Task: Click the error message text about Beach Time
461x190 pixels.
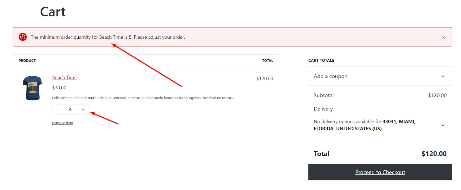Action: pos(108,37)
